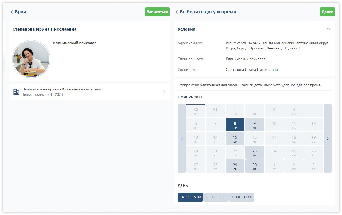342x215 pixels.
Task: Select time slot 15:00—16:00
Action: click(x=216, y=197)
